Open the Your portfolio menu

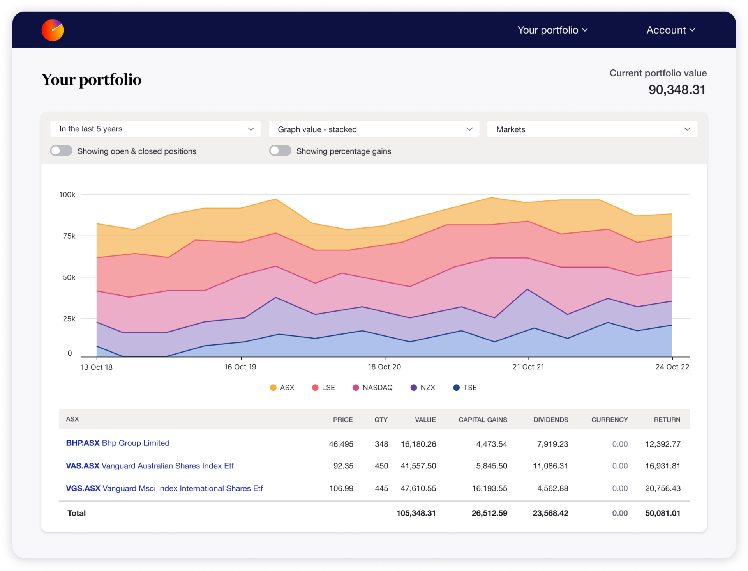coord(552,30)
